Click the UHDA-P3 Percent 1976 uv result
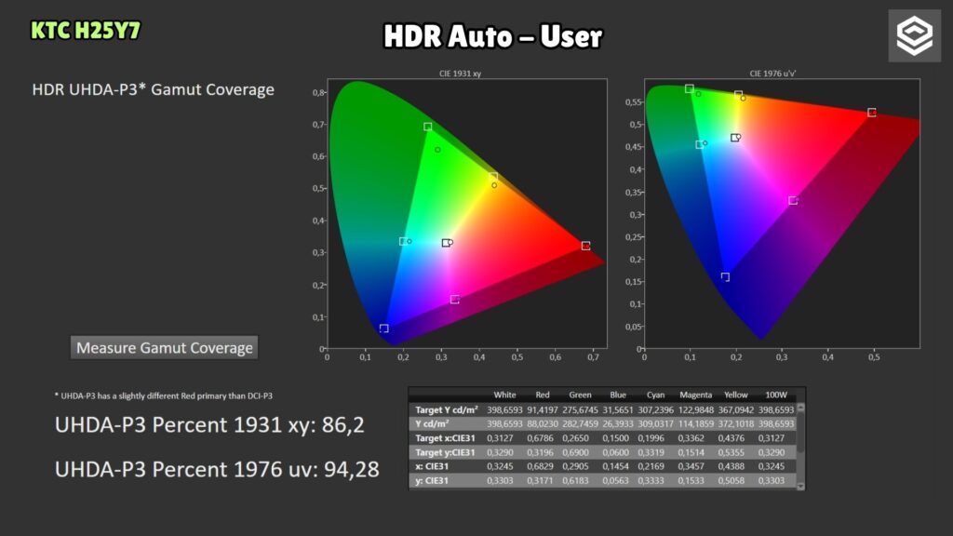 tap(217, 469)
